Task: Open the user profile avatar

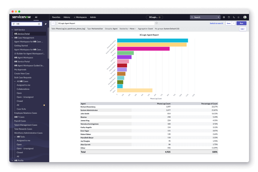Action: point(245,17)
